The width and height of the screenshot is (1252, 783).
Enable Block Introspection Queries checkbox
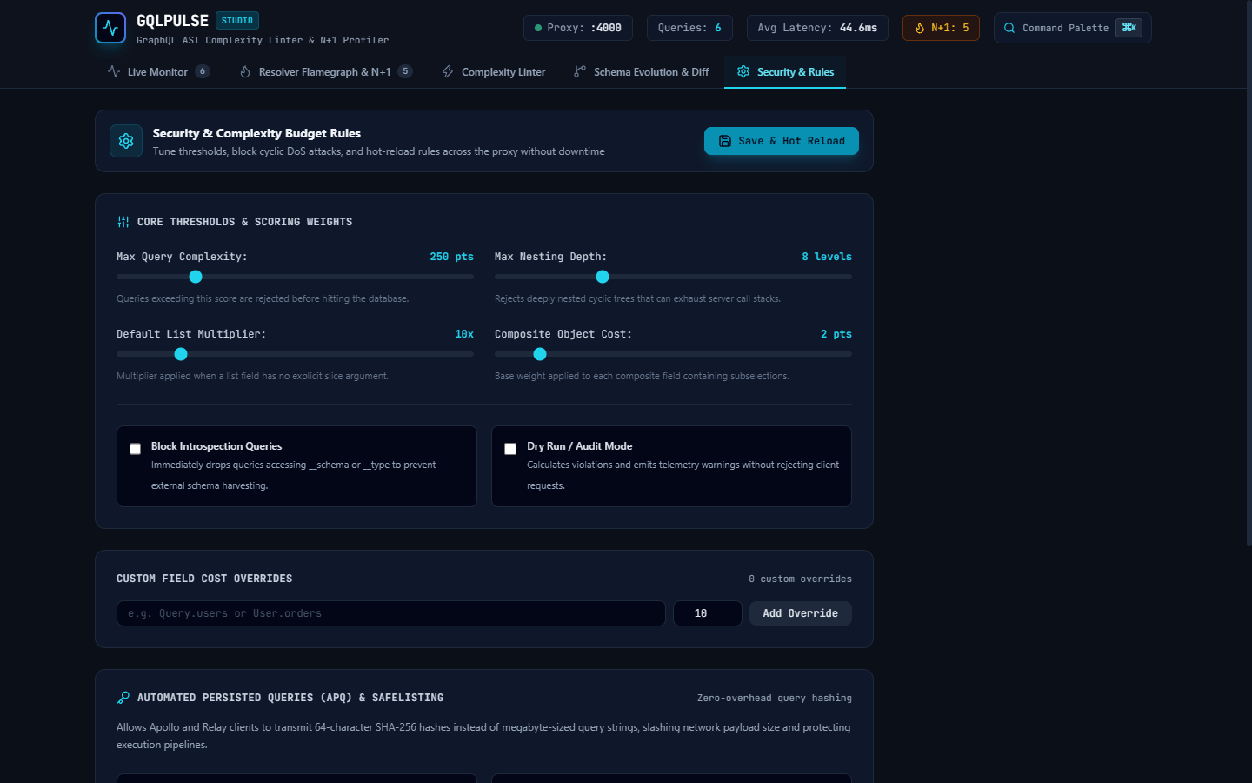(135, 449)
